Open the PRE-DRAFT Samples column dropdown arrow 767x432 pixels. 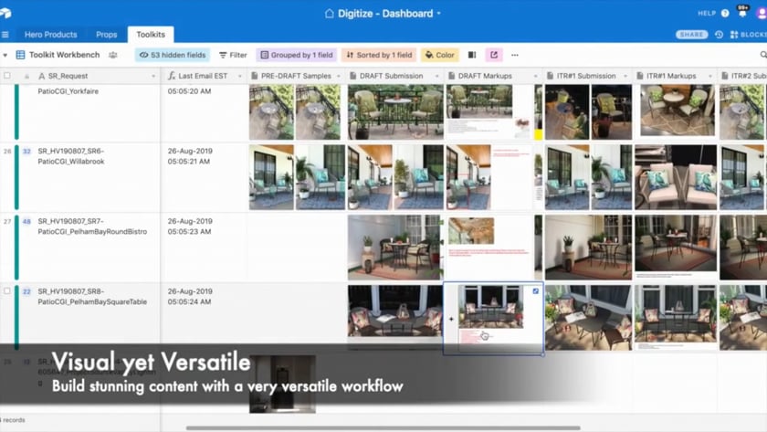pyautogui.click(x=339, y=77)
